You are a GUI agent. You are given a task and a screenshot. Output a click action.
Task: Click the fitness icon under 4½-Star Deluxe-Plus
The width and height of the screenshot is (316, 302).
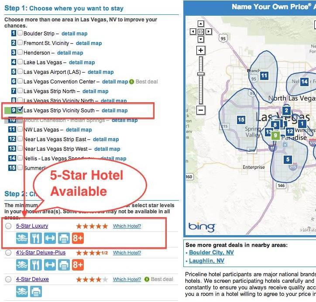50,265
